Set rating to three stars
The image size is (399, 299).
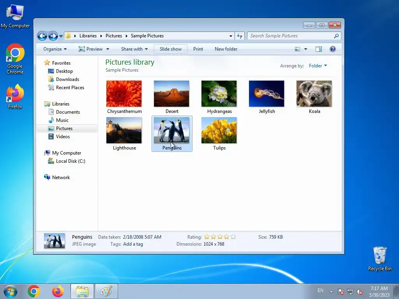[220, 237]
